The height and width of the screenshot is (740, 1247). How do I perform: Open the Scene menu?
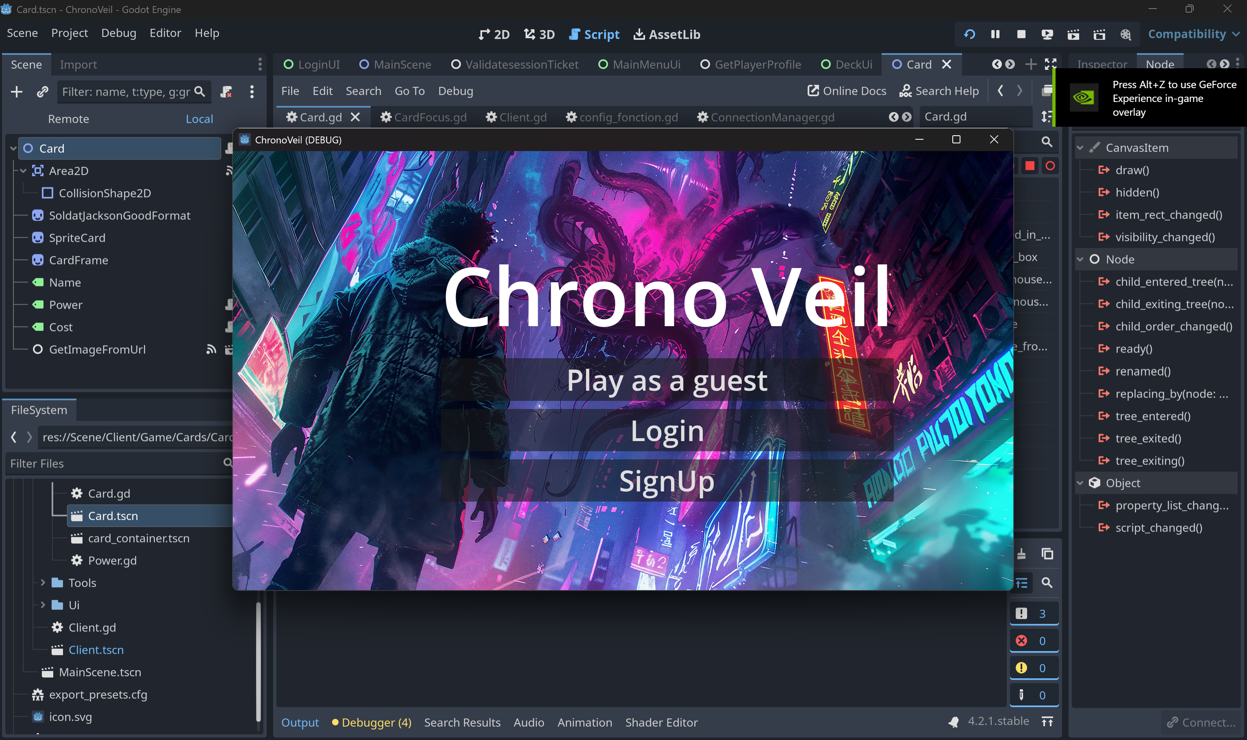(x=22, y=33)
